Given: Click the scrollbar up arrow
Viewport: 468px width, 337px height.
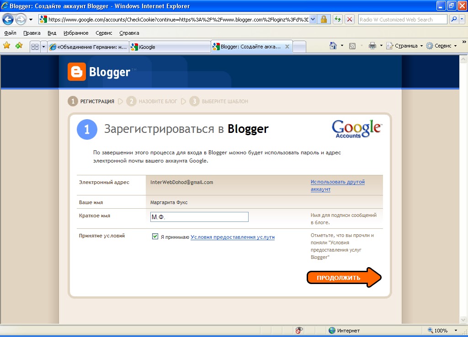Looking at the screenshot, I should tap(463, 59).
